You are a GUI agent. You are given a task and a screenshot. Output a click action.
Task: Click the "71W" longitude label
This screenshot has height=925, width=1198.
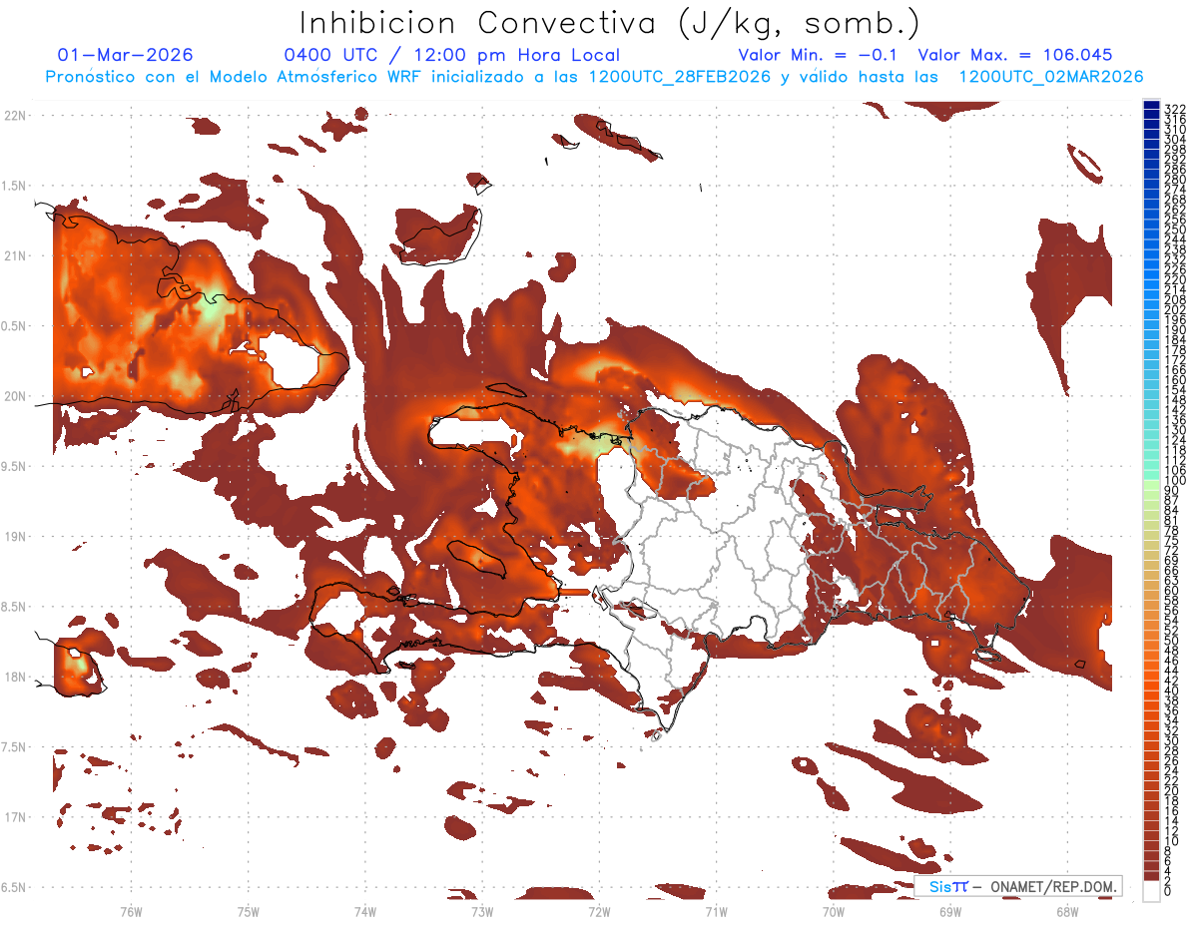716,911
